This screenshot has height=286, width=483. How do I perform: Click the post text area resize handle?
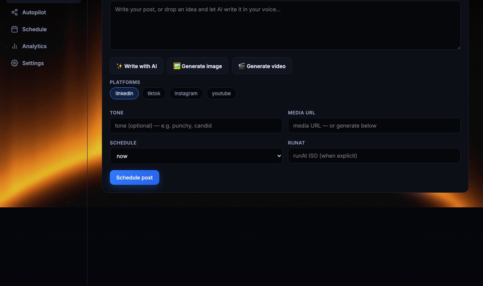(458, 47)
